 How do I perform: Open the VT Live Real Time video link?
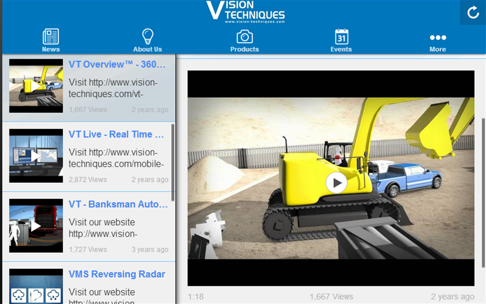coord(116,134)
